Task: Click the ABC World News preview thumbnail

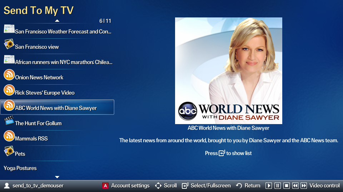Action: (229, 71)
